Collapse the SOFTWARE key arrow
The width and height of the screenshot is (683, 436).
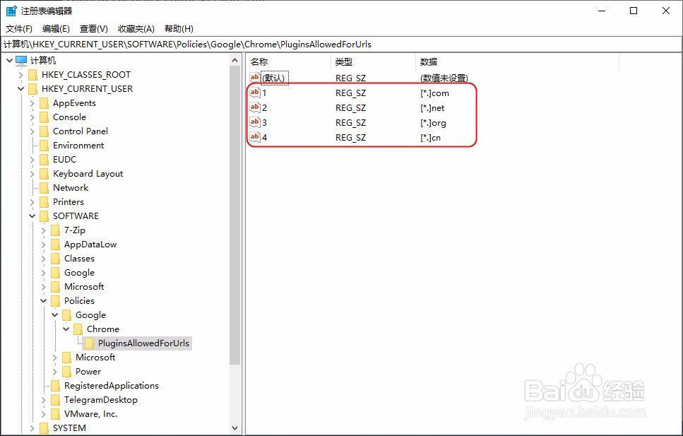click(32, 216)
